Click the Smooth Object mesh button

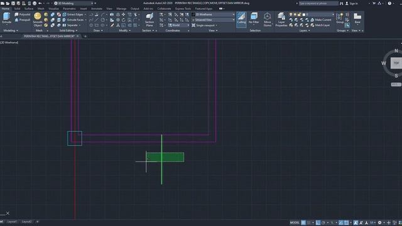click(38, 19)
